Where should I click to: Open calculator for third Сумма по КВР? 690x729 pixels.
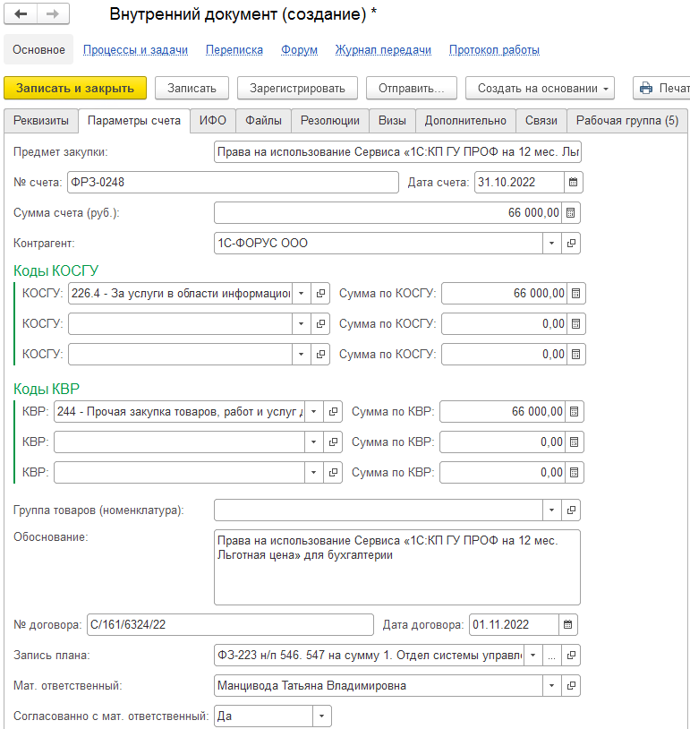tap(574, 472)
